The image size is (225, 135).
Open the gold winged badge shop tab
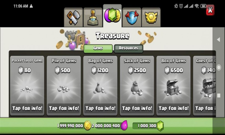151,17
